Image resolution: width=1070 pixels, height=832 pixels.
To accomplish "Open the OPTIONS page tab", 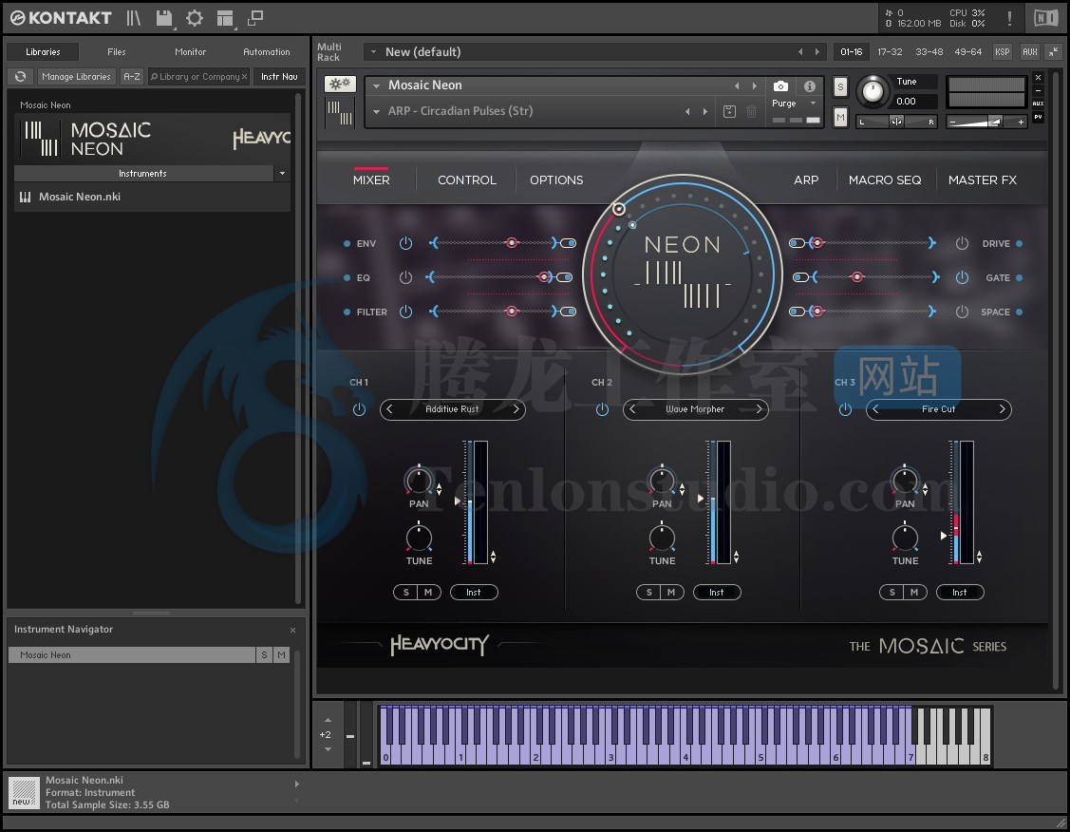I will point(556,180).
